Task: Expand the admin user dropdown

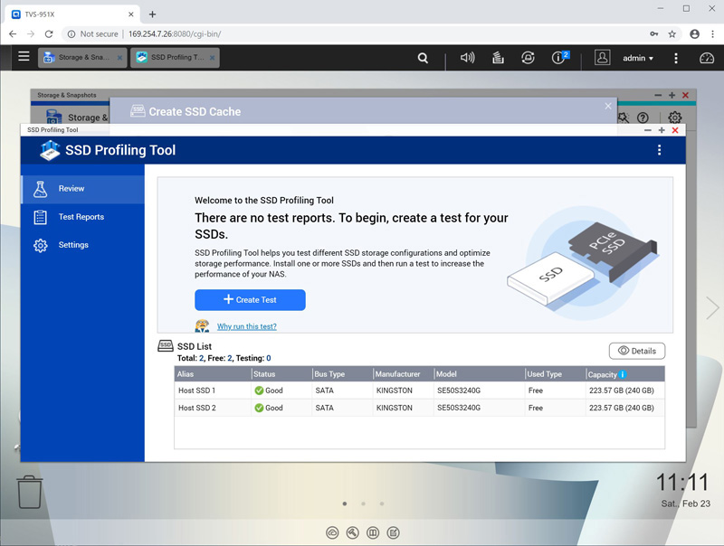Action: coord(637,58)
